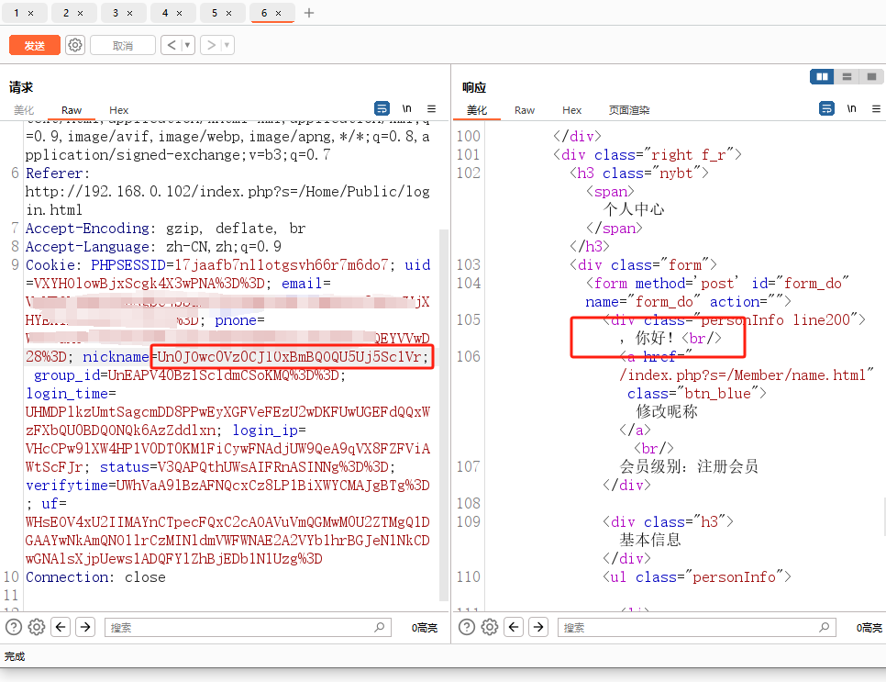Click the PHPSESSID cookie value
The width and height of the screenshot is (886, 682).
[x=282, y=265]
